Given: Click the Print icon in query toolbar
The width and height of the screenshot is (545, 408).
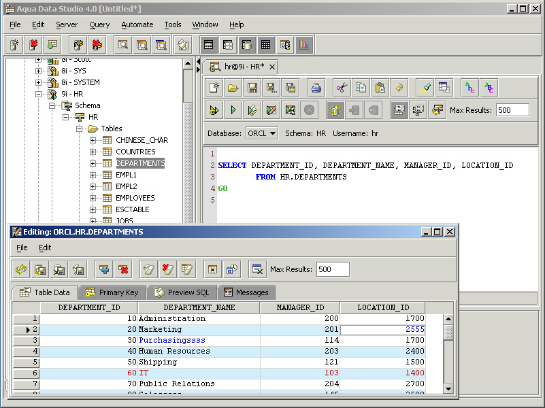Looking at the screenshot, I should click(x=316, y=87).
